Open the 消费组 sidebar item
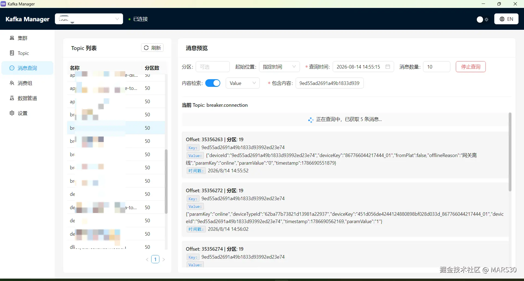Screen dimensions: 524x281 click(27, 83)
